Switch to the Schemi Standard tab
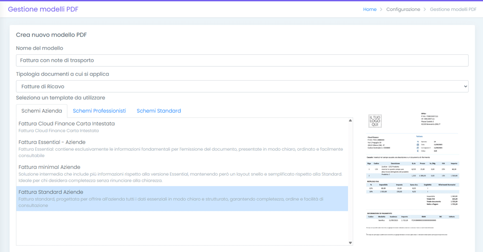This screenshot has width=483, height=252. [159, 111]
